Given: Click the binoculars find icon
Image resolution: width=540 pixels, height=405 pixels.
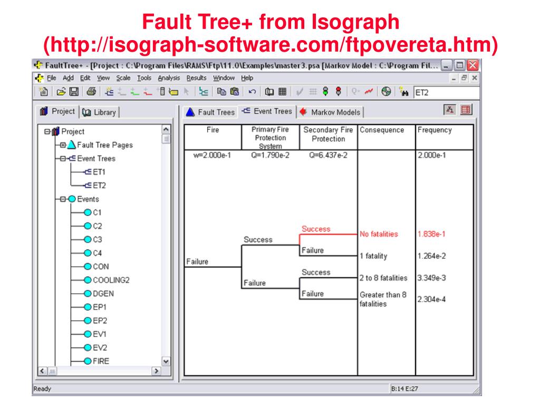Looking at the screenshot, I should 403,92.
